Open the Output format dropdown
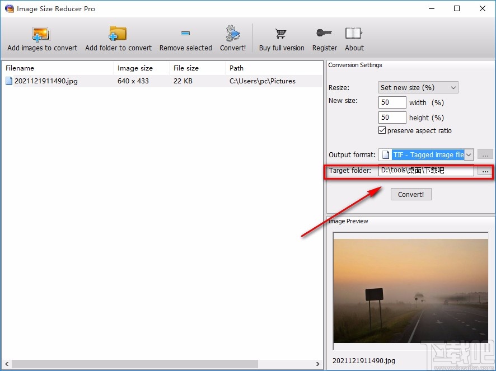496x371 pixels. (469, 155)
